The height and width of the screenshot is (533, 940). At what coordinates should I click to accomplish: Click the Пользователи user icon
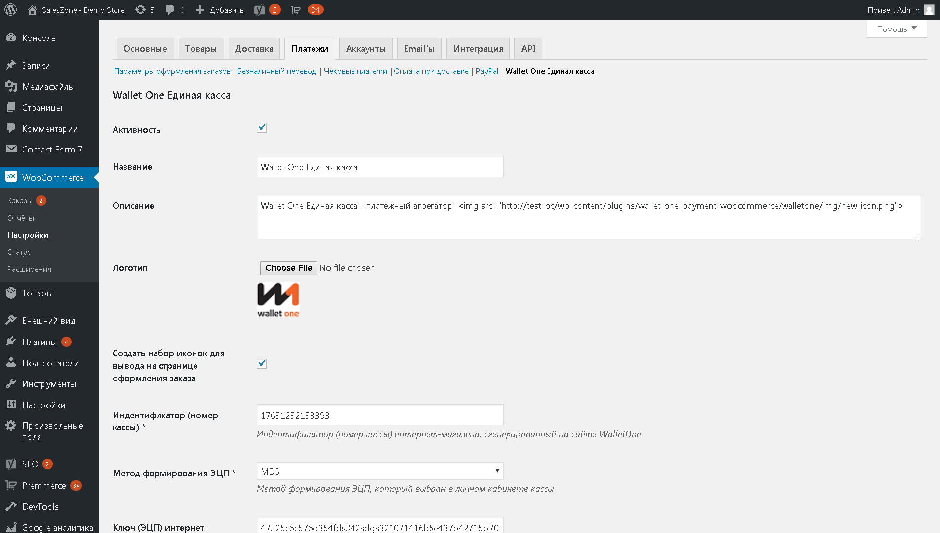tap(11, 363)
